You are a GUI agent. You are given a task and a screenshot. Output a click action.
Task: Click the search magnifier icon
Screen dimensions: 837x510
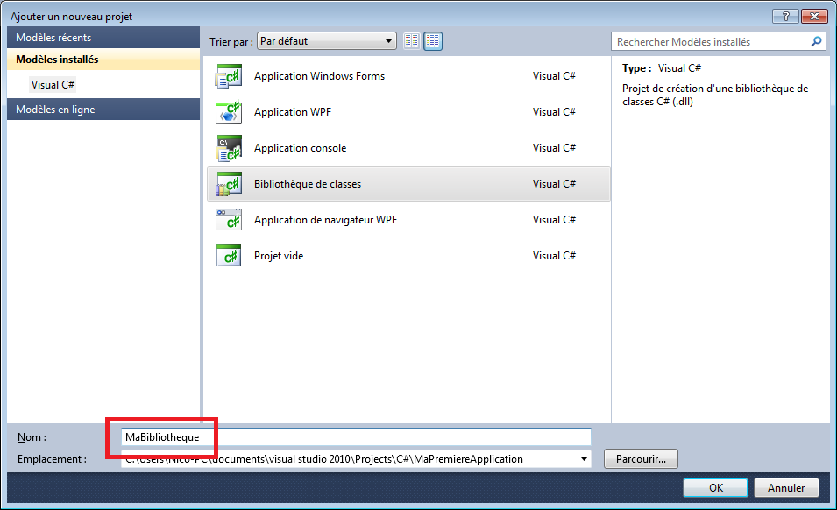click(x=816, y=41)
